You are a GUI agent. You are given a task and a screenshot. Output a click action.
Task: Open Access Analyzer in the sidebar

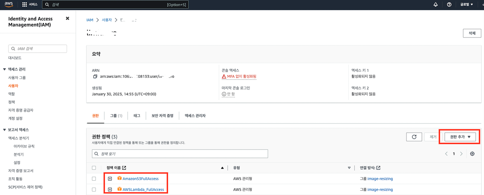click(19, 138)
